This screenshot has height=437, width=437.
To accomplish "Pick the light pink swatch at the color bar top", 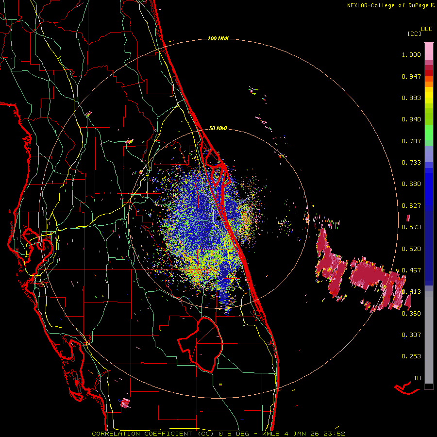I will (x=429, y=51).
